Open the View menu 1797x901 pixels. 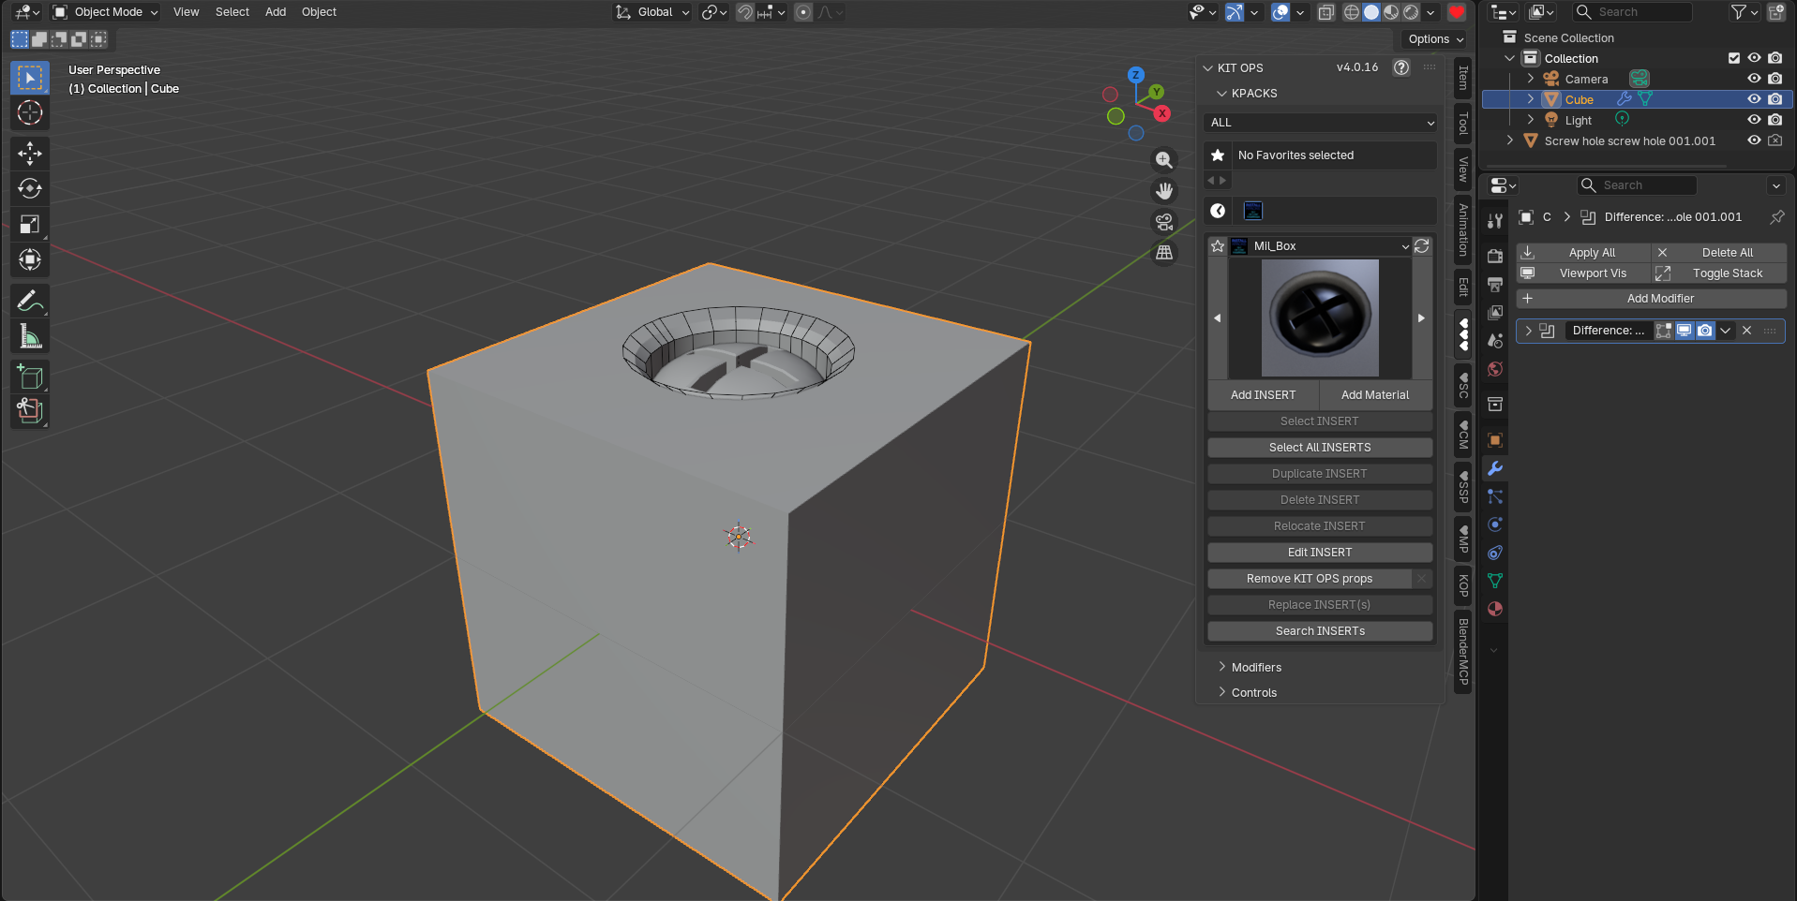[x=186, y=12]
